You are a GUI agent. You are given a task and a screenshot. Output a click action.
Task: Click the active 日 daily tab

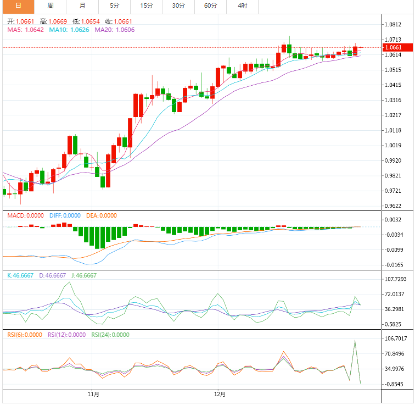pyautogui.click(x=18, y=6)
